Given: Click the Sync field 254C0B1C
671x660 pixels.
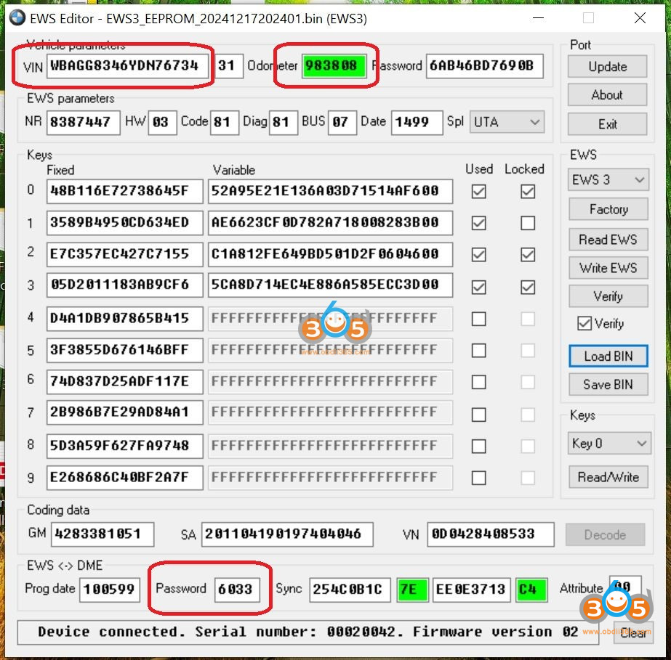Looking at the screenshot, I should [x=350, y=590].
